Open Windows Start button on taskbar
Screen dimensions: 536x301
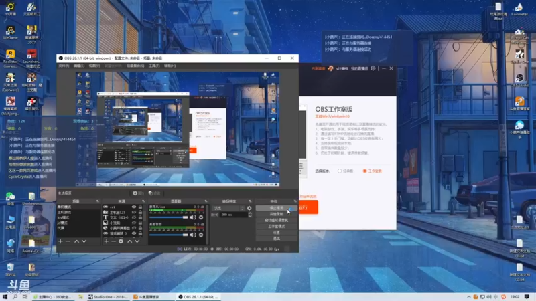point(5,297)
